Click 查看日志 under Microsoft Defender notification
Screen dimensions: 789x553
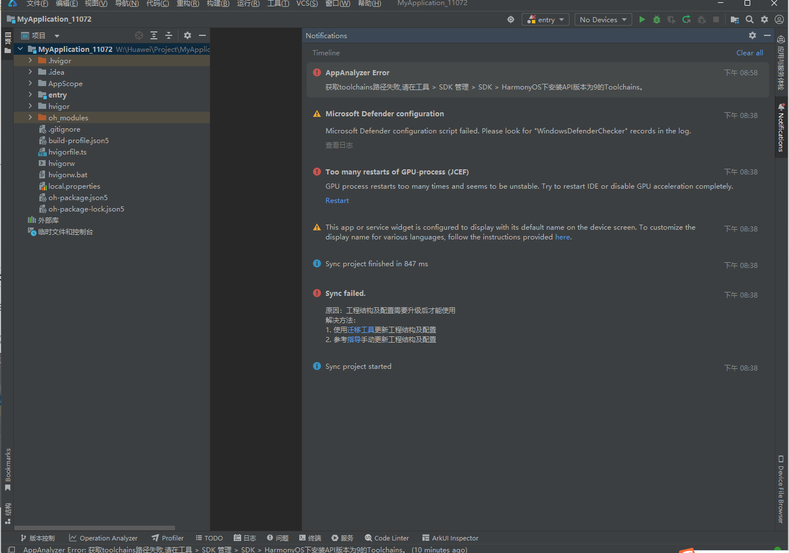(339, 145)
